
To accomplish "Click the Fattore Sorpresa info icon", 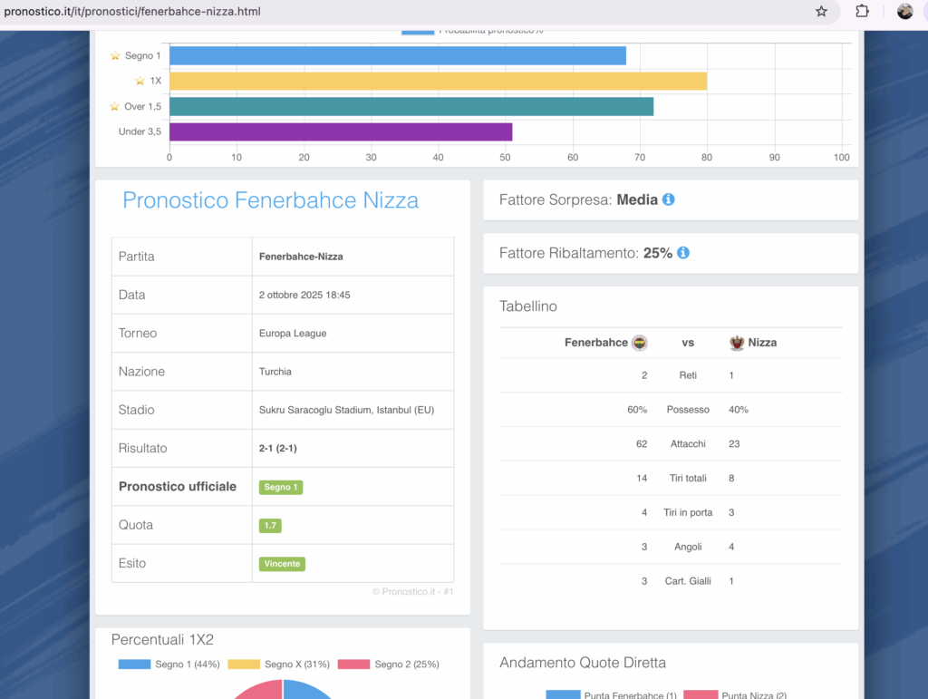I will (669, 199).
